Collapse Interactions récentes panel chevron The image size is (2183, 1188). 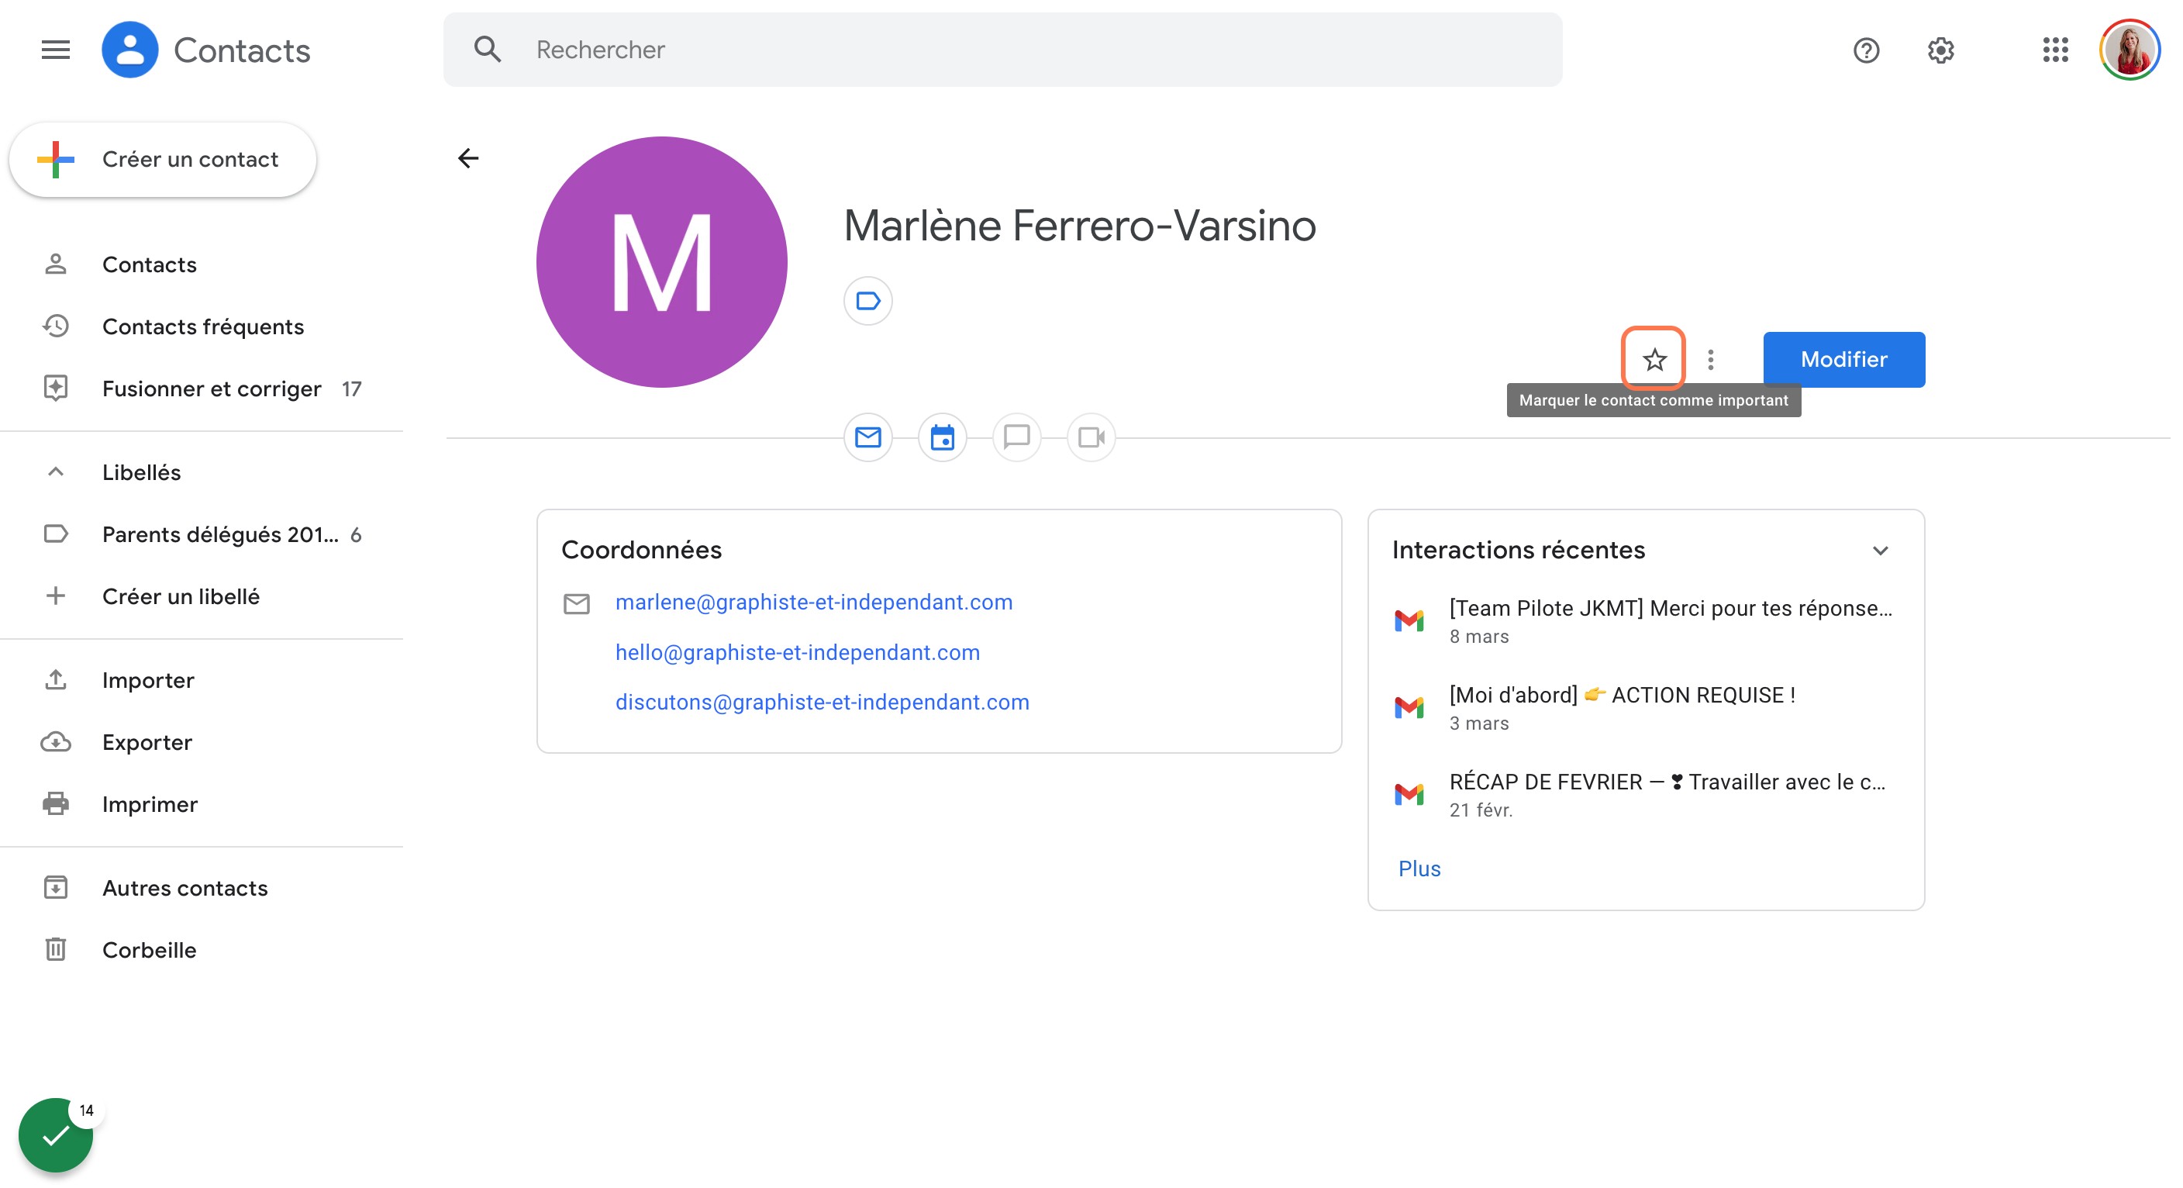1881,551
